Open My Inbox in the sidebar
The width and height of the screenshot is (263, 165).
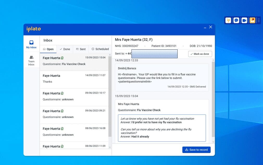click(x=31, y=44)
